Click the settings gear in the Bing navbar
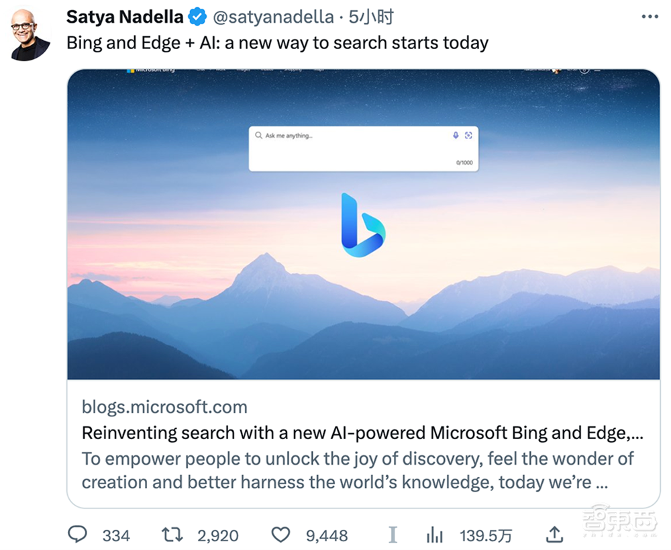This screenshot has width=671, height=550. (x=584, y=71)
